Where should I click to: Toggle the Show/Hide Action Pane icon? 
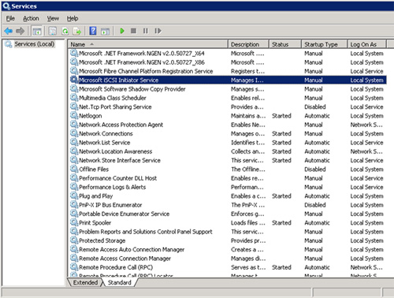106,31
